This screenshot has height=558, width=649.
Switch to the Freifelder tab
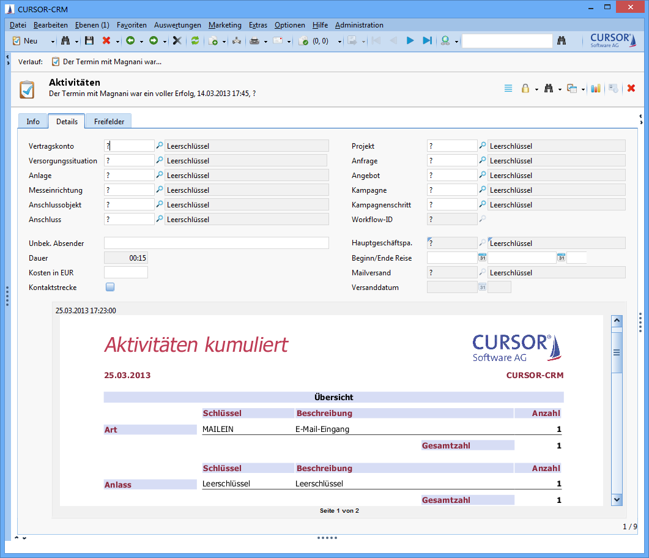109,122
